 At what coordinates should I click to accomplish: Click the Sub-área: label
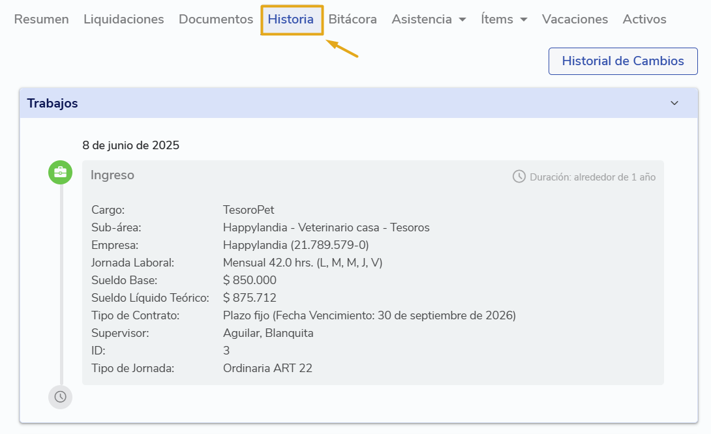point(116,227)
